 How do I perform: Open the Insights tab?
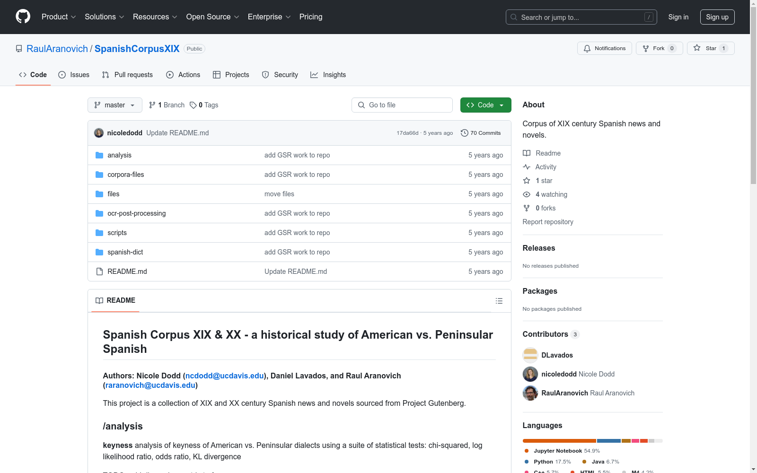click(x=328, y=75)
